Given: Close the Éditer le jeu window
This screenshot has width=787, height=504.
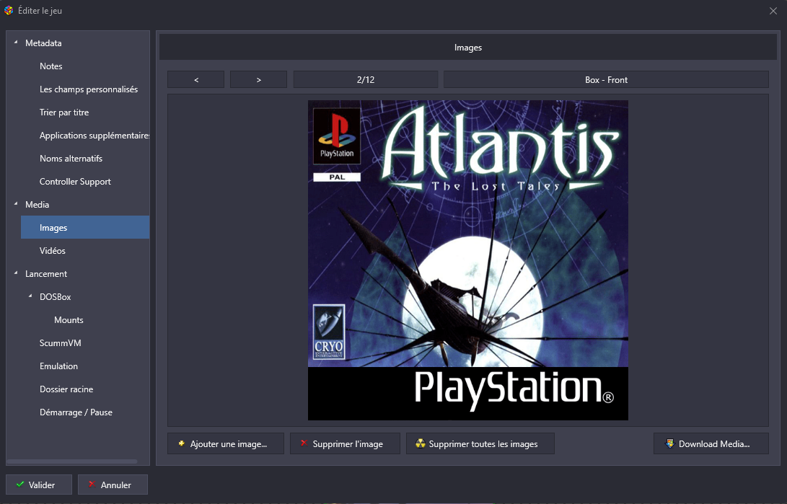Looking at the screenshot, I should (773, 11).
